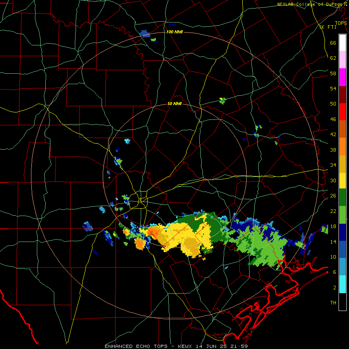The height and width of the screenshot is (349, 349).
Task: Click the dark orange legend swatch near 42
Action: coord(342,129)
